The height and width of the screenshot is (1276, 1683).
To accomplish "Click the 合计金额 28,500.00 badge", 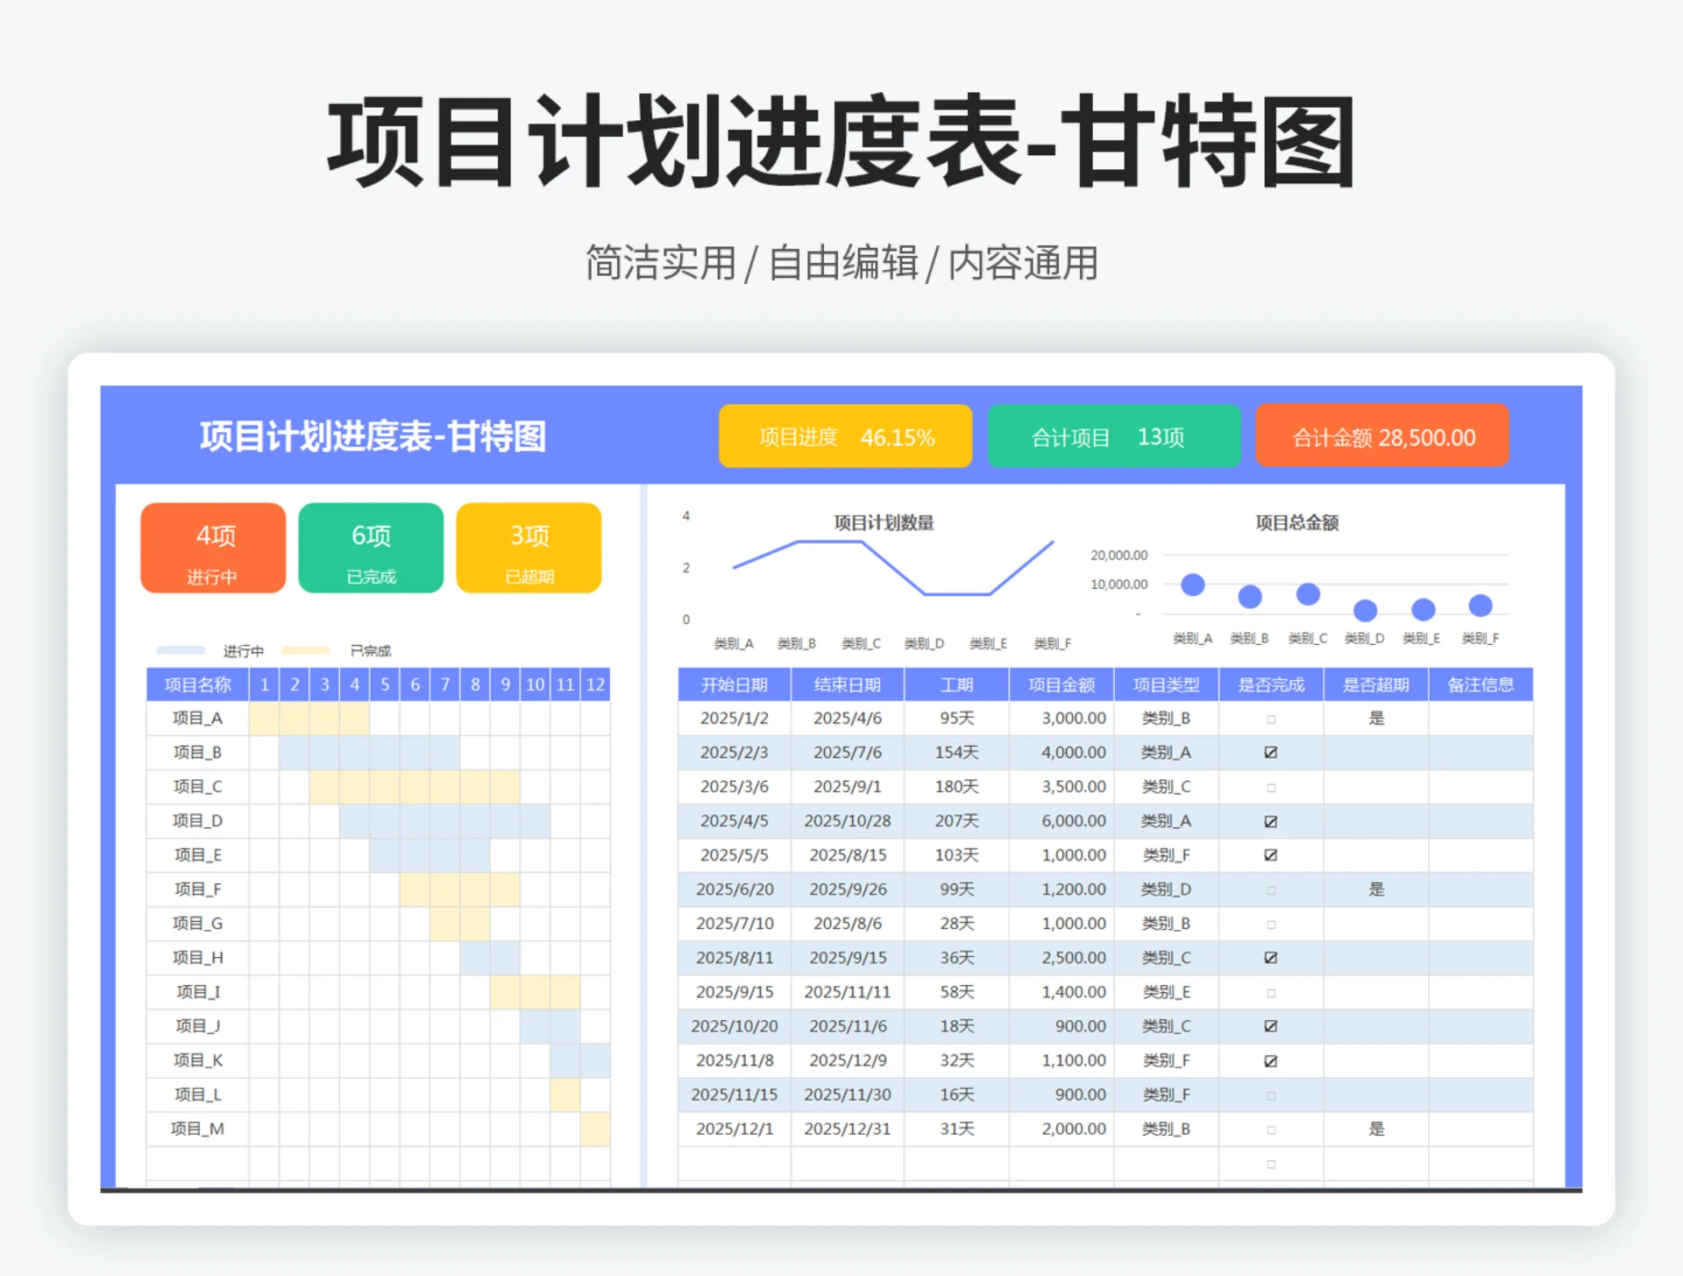I will coord(1381,436).
